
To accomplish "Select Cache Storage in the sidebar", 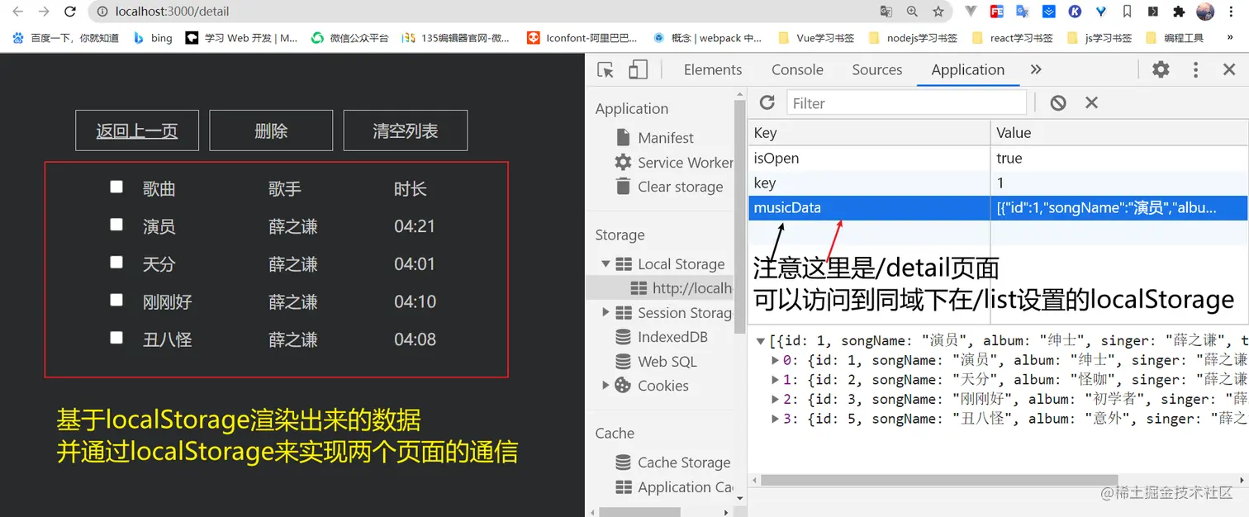I will coord(672,462).
